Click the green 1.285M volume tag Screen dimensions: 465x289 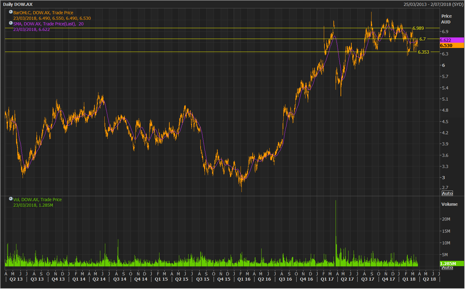pos(452,264)
